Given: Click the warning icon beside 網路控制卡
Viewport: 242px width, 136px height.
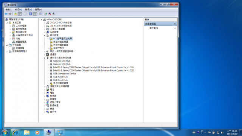Looking at the screenshot, I should click(x=51, y=48).
